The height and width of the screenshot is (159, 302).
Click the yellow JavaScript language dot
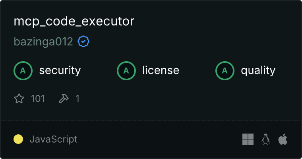(18, 139)
